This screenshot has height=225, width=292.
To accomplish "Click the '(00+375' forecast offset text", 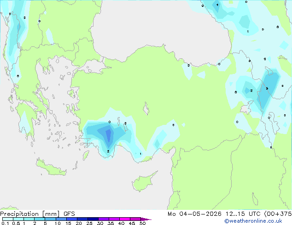I will click(278, 214).
